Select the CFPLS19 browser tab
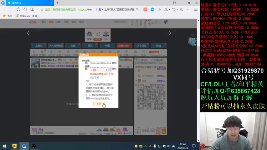The width and height of the screenshot is (267, 150). tap(30, 3)
